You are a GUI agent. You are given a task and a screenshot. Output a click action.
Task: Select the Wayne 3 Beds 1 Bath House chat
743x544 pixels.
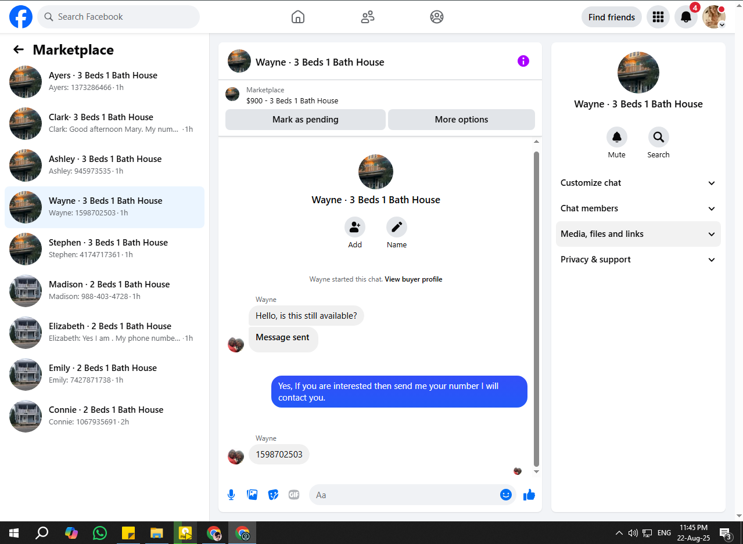[105, 207]
